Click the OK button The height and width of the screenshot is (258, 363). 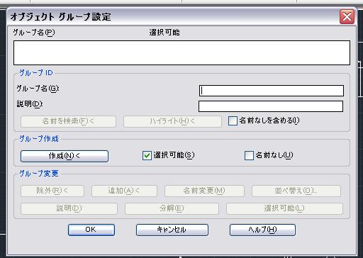(91, 230)
